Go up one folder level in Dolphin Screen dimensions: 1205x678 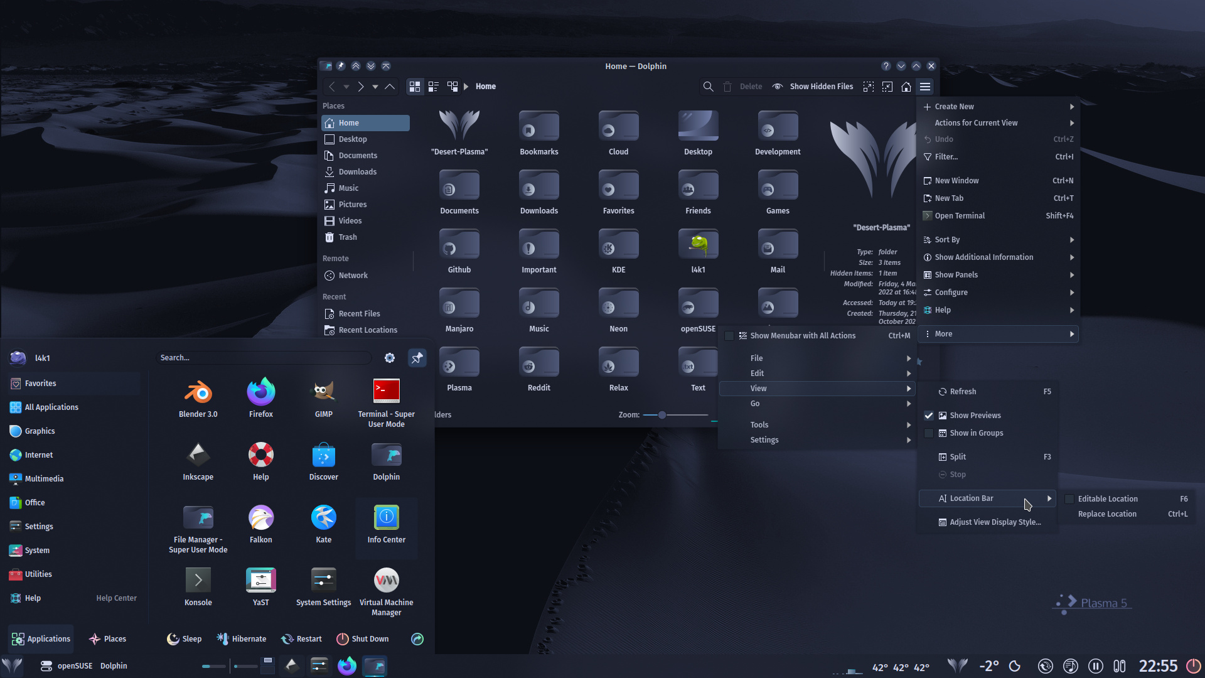pos(390,87)
